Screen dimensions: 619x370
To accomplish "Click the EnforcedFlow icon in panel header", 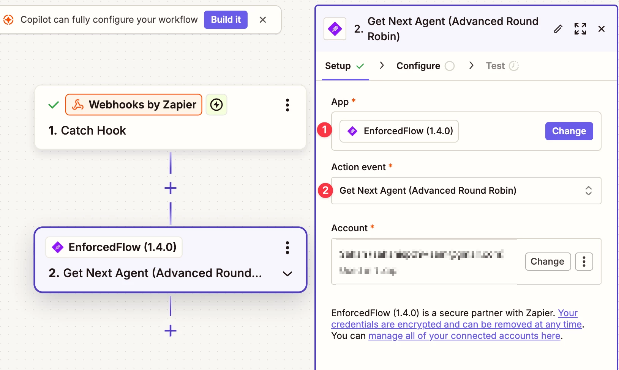I will tap(335, 29).
